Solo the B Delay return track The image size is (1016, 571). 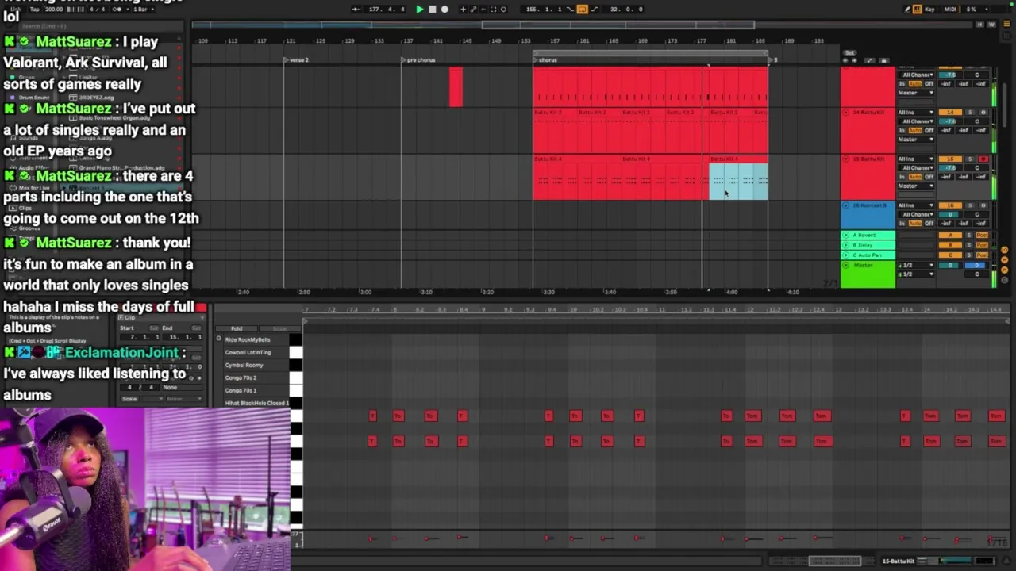pos(968,245)
